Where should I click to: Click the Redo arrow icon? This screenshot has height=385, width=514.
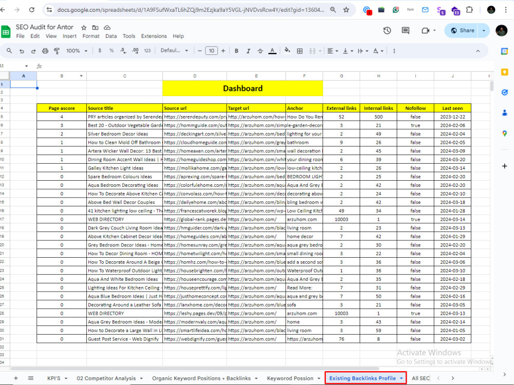[x=33, y=51]
